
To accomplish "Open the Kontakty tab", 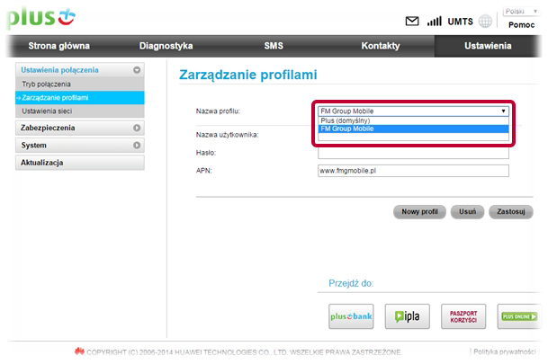I will point(381,46).
